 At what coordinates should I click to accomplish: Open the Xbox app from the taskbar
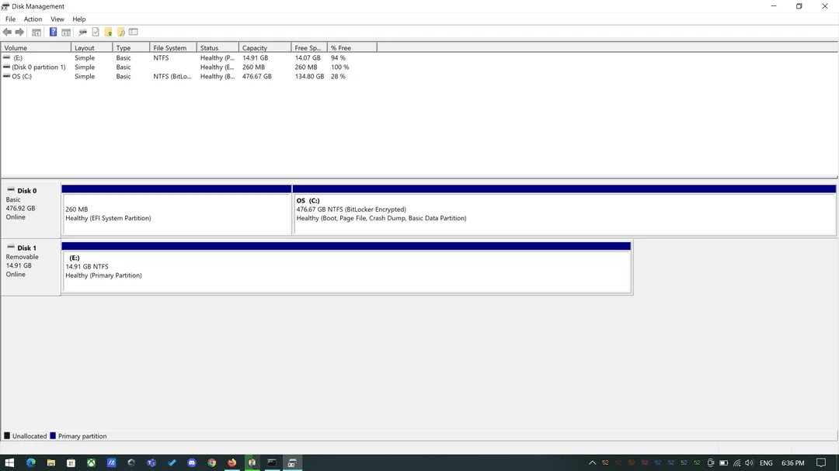[91, 462]
